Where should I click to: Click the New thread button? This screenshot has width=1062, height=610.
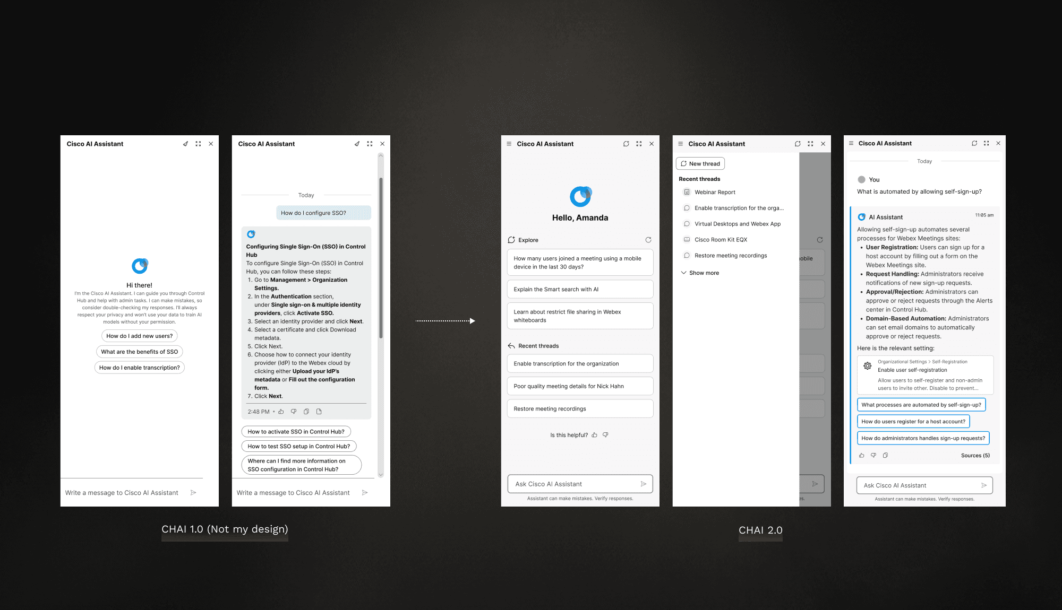[700, 163]
